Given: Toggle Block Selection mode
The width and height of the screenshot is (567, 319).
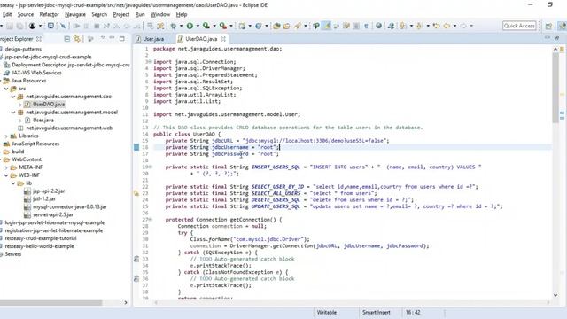Looking at the screenshot, I should tap(356, 26).
